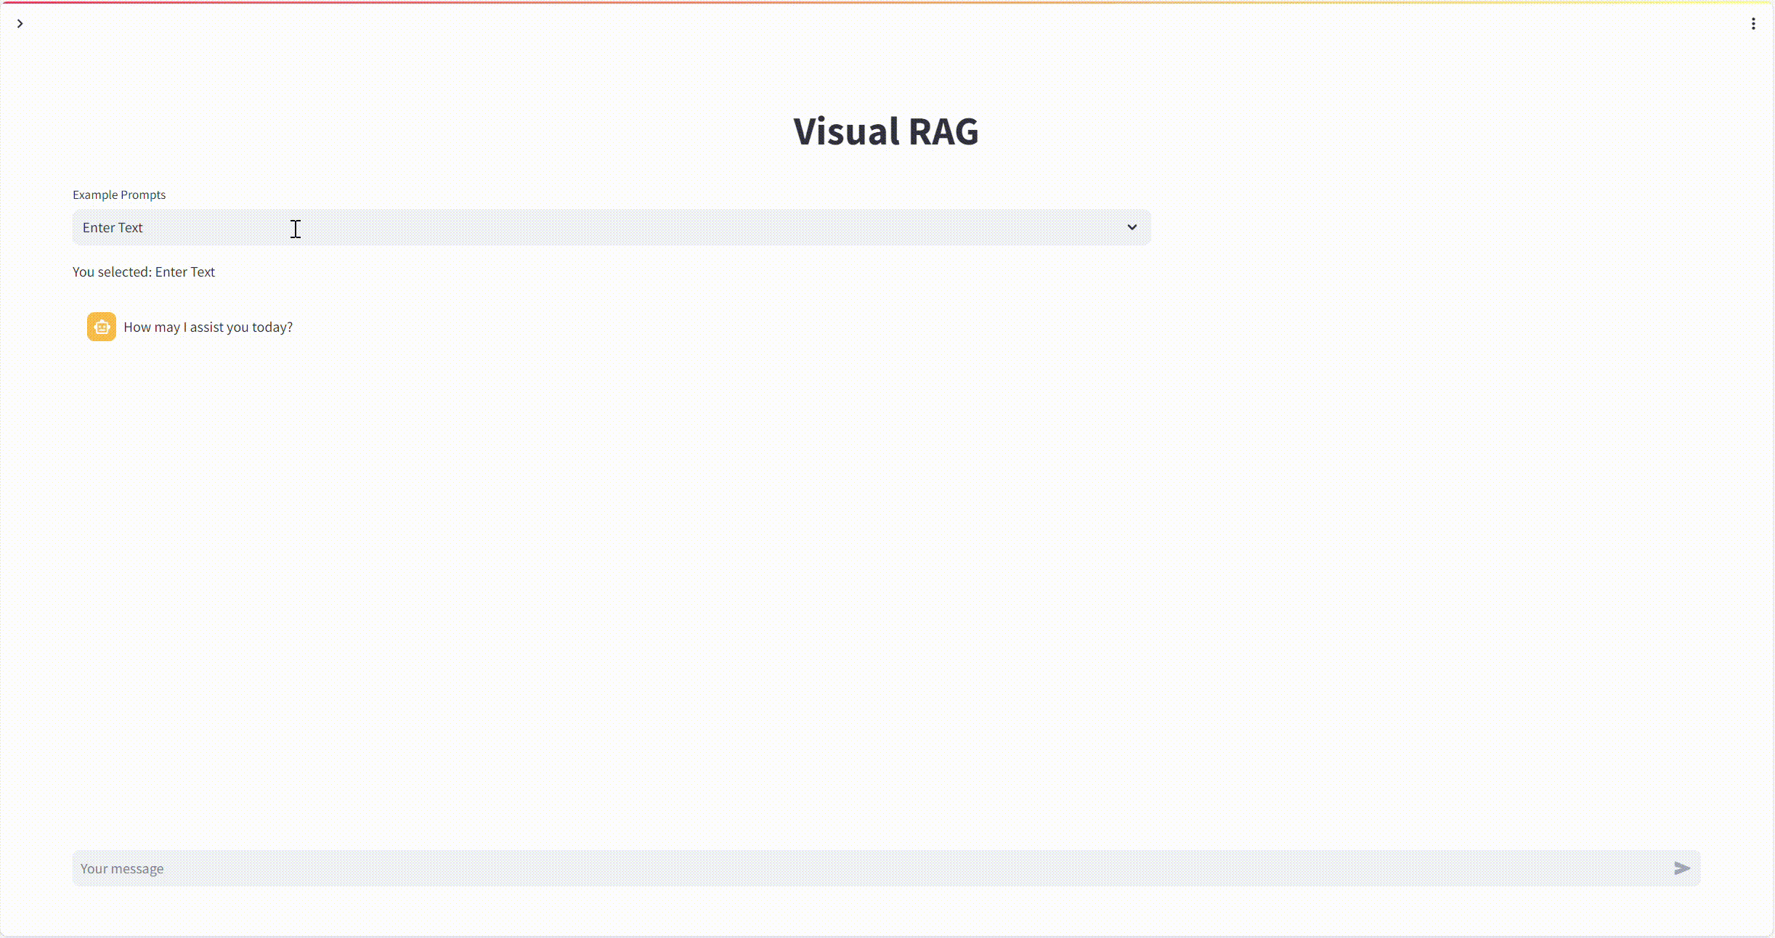Click the You selected: Enter Text status line
This screenshot has height=938, width=1775.
pyautogui.click(x=144, y=272)
